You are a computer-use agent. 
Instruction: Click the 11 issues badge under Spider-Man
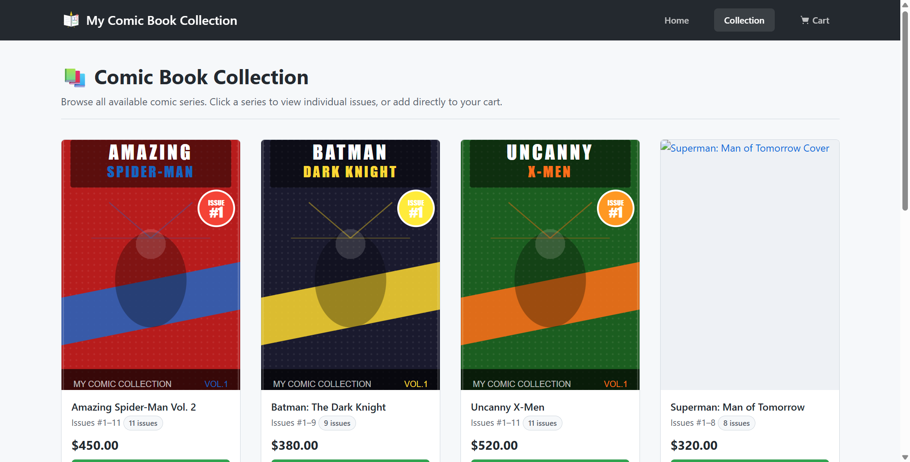click(x=143, y=423)
